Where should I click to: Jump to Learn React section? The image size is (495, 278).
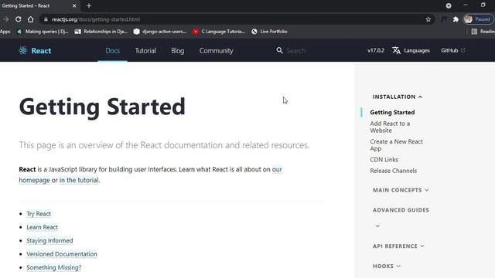[x=42, y=227]
